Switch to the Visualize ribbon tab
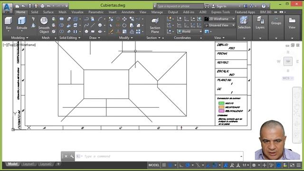 point(77,12)
